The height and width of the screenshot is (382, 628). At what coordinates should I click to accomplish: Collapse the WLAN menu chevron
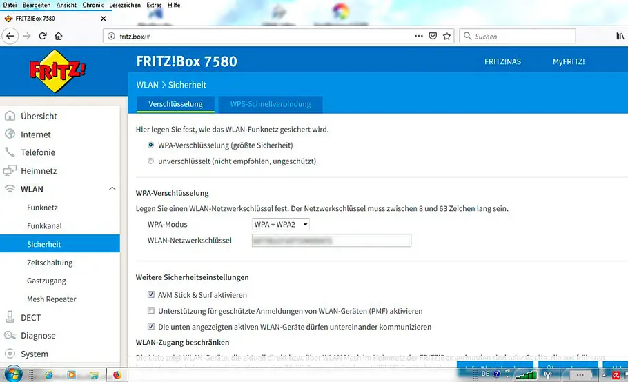point(112,189)
